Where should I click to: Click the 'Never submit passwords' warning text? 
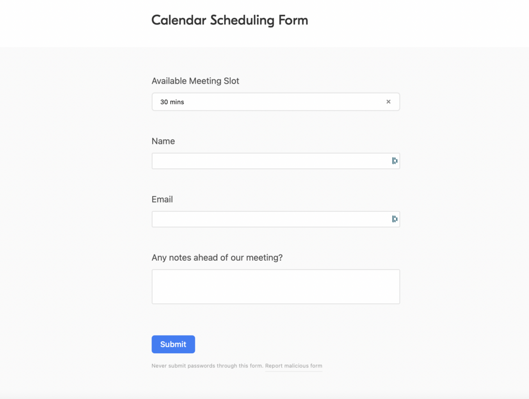click(207, 366)
